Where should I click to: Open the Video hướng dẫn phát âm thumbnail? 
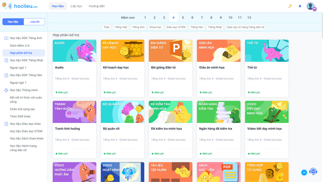point(75,172)
